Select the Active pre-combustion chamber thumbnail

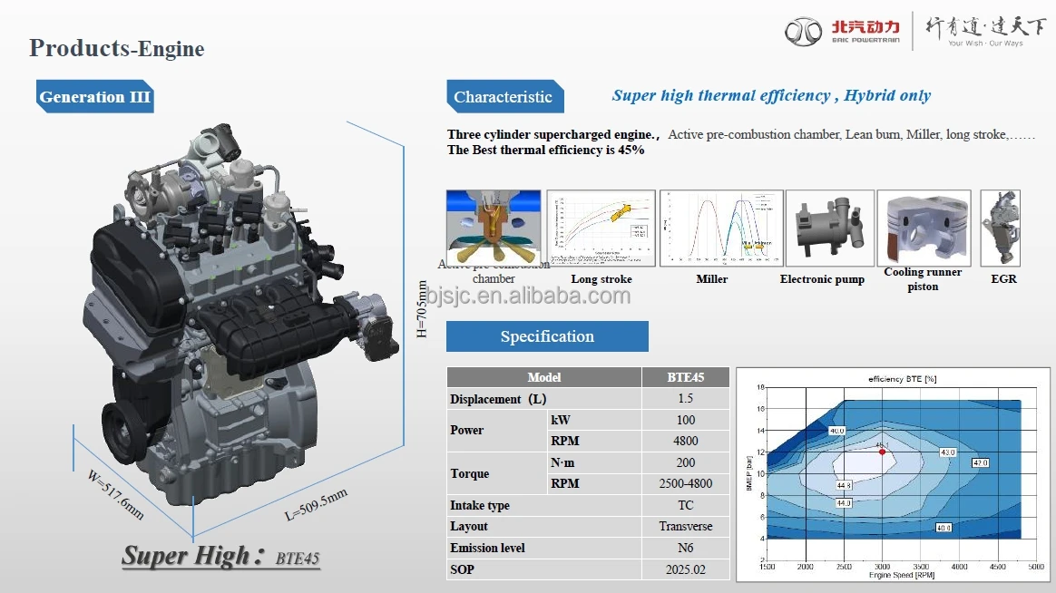tap(494, 227)
